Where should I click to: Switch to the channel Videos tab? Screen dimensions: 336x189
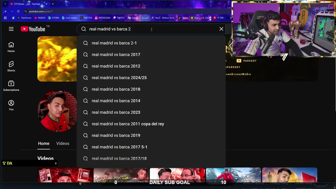[63, 144]
